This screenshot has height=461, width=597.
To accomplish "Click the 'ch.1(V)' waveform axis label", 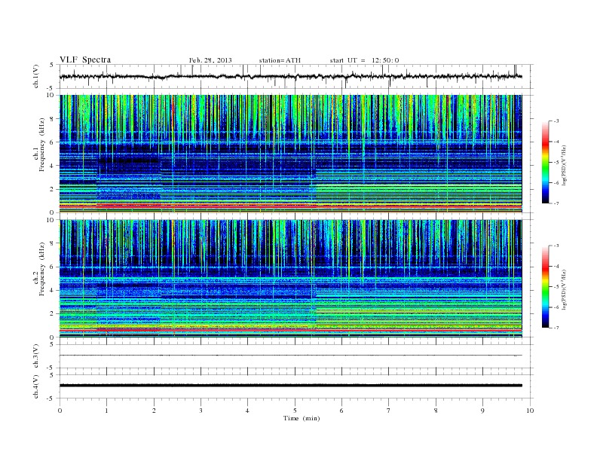I will (x=35, y=76).
